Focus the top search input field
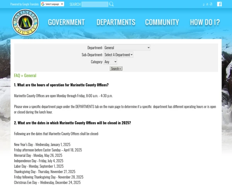 (95, 4)
